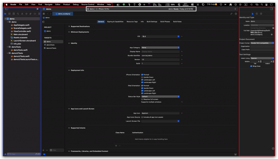Open the Test navigator diamond icon
The width and height of the screenshot is (278, 159).
pos(26,14)
